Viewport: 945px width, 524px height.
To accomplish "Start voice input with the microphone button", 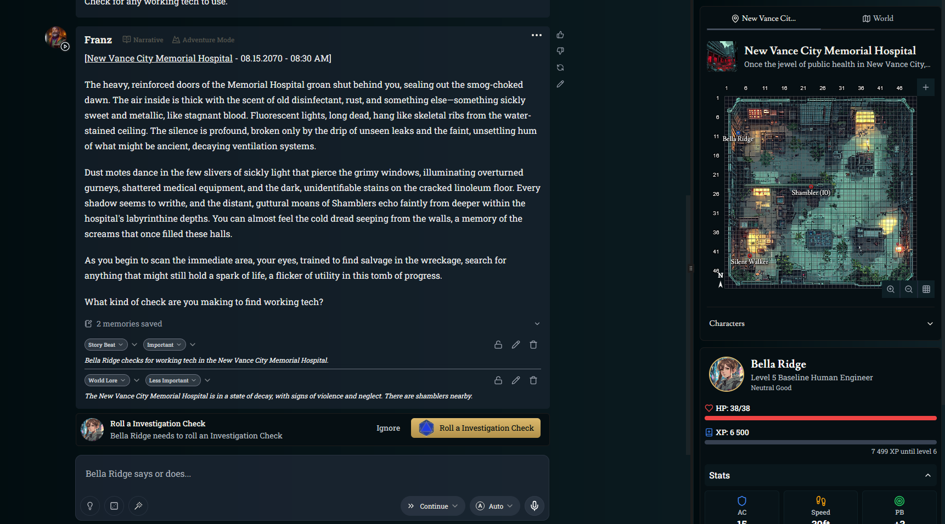I will (535, 506).
